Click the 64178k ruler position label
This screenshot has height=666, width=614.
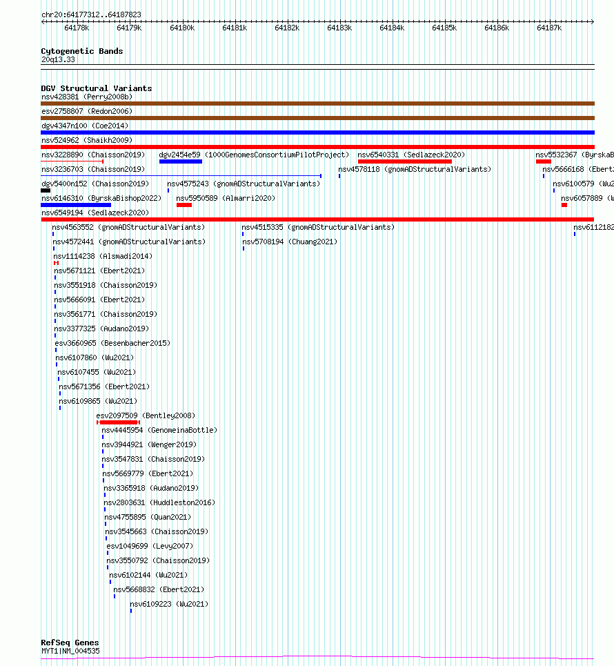coord(77,28)
